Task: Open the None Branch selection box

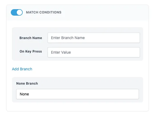Action: [78, 94]
